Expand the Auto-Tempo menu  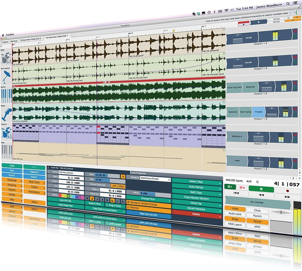coord(197,187)
